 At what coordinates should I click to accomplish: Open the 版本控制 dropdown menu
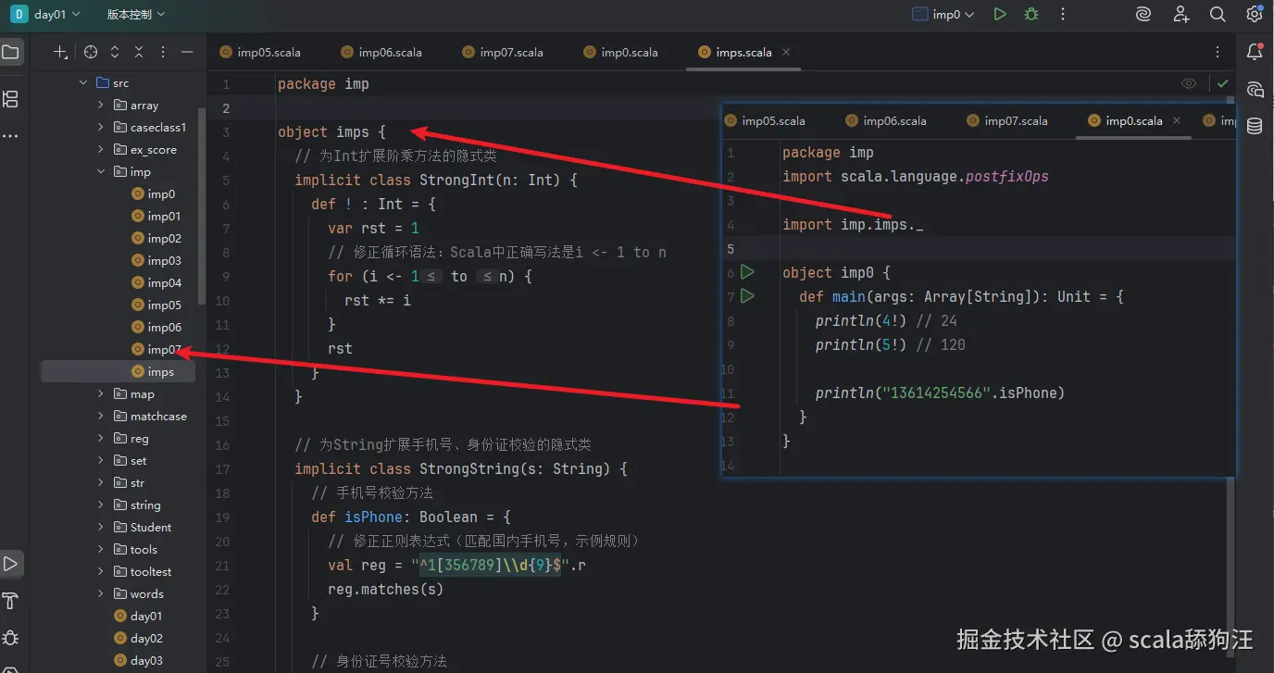136,14
